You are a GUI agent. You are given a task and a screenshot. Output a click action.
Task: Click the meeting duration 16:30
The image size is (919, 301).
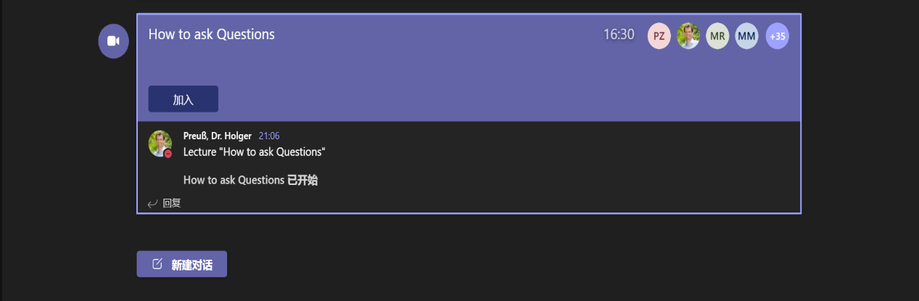[619, 35]
